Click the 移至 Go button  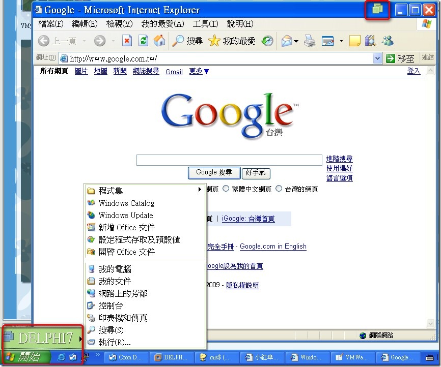[x=400, y=58]
